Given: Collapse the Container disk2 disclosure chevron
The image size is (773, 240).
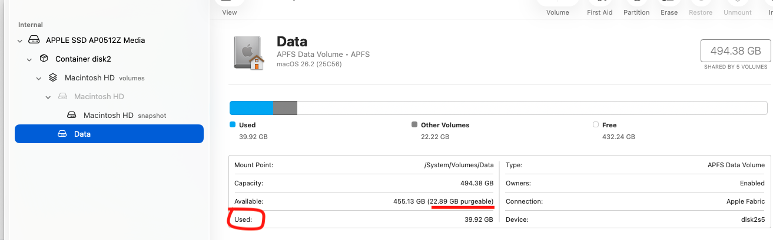Looking at the screenshot, I should click(29, 59).
